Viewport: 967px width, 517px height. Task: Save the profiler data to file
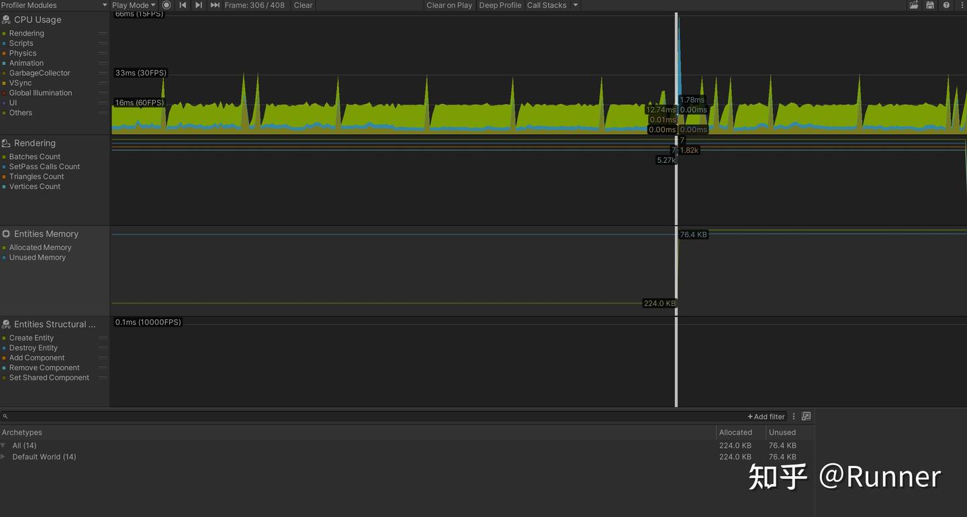(x=930, y=5)
